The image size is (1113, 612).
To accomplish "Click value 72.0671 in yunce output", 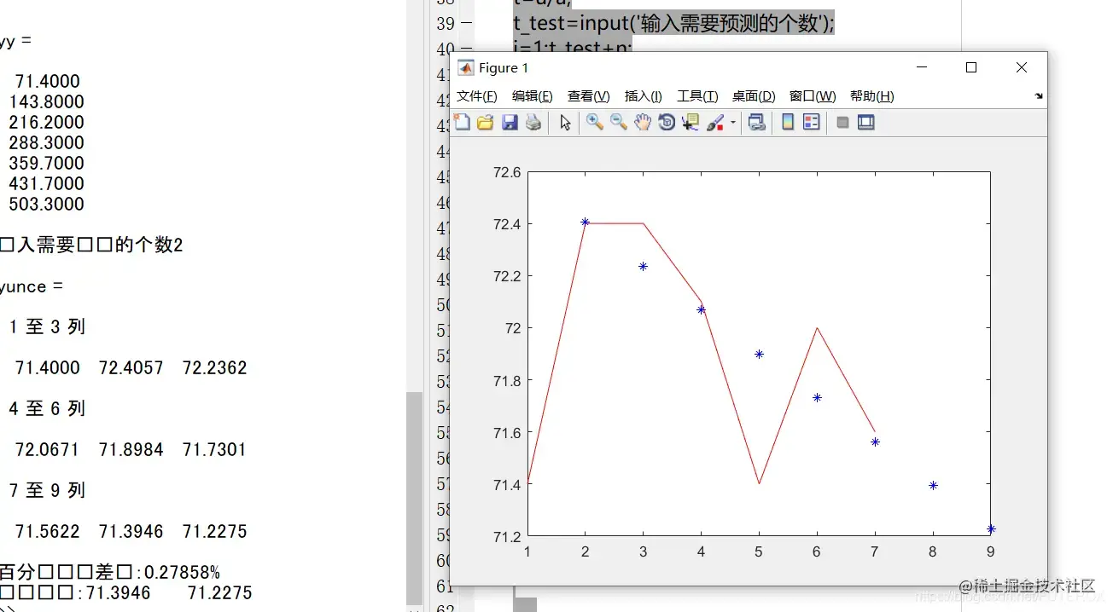I will [47, 450].
